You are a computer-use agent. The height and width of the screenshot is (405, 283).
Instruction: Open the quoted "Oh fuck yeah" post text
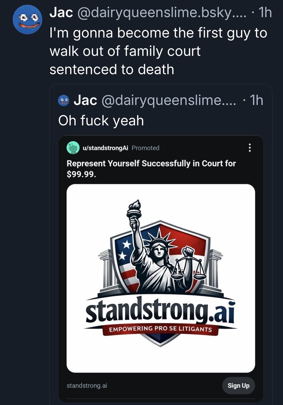pyautogui.click(x=101, y=120)
